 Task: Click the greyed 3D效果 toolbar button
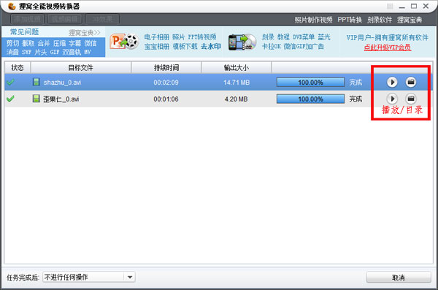point(102,19)
